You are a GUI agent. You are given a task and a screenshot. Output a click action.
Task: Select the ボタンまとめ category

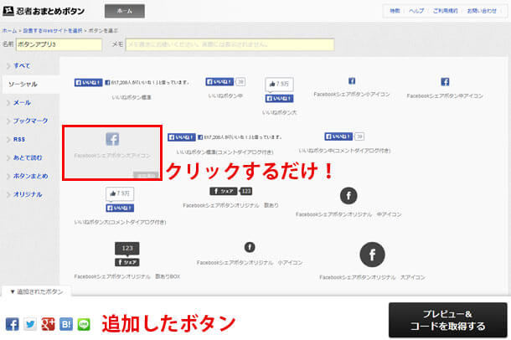30,176
